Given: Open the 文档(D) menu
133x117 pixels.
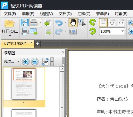Looking at the screenshot, I should 65,14.
